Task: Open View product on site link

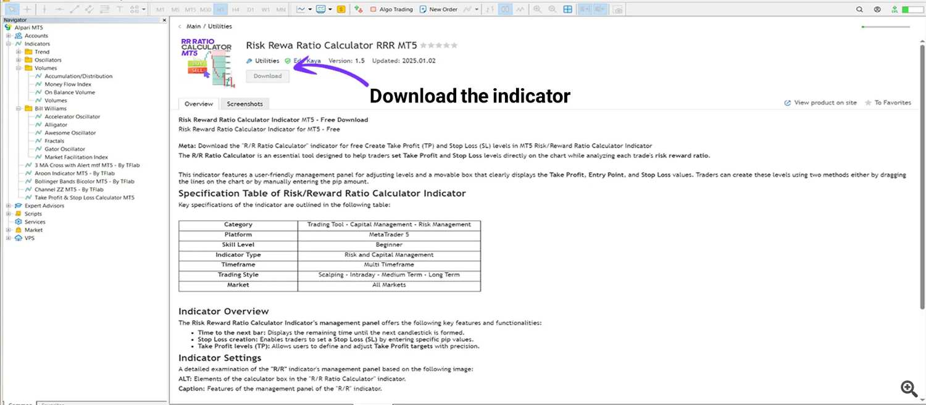Action: click(820, 102)
